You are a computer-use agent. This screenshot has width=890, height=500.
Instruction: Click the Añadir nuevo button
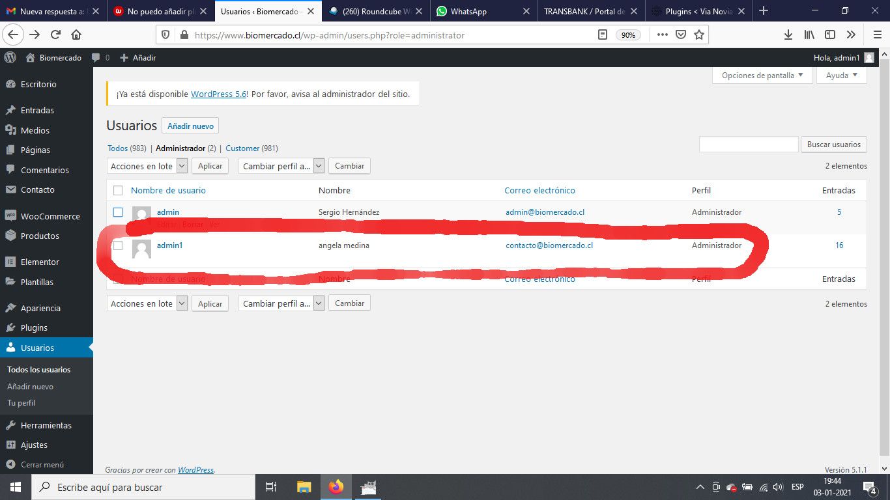(190, 126)
